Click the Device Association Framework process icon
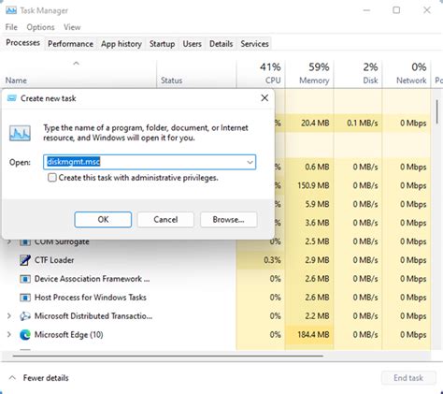 click(x=25, y=279)
